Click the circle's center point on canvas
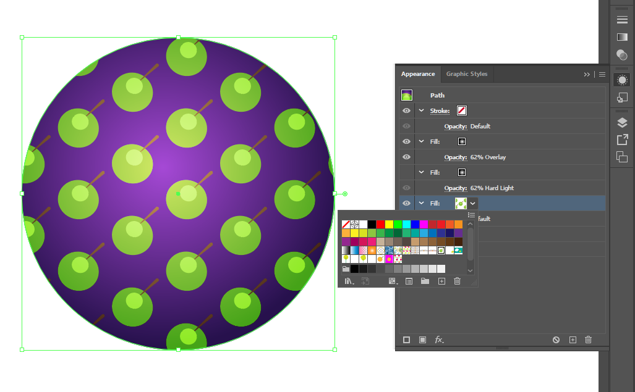This screenshot has height=392, width=635. click(x=178, y=194)
